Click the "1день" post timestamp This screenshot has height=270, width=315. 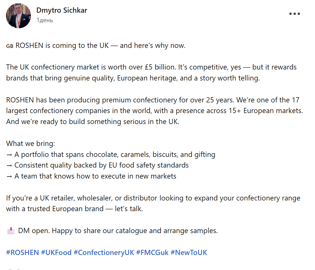pos(45,20)
